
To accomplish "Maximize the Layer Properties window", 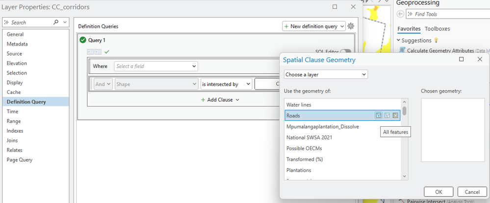I will 335,6.
